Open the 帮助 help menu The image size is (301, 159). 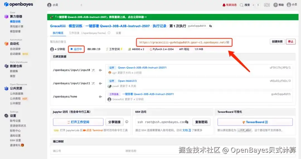(278, 5)
